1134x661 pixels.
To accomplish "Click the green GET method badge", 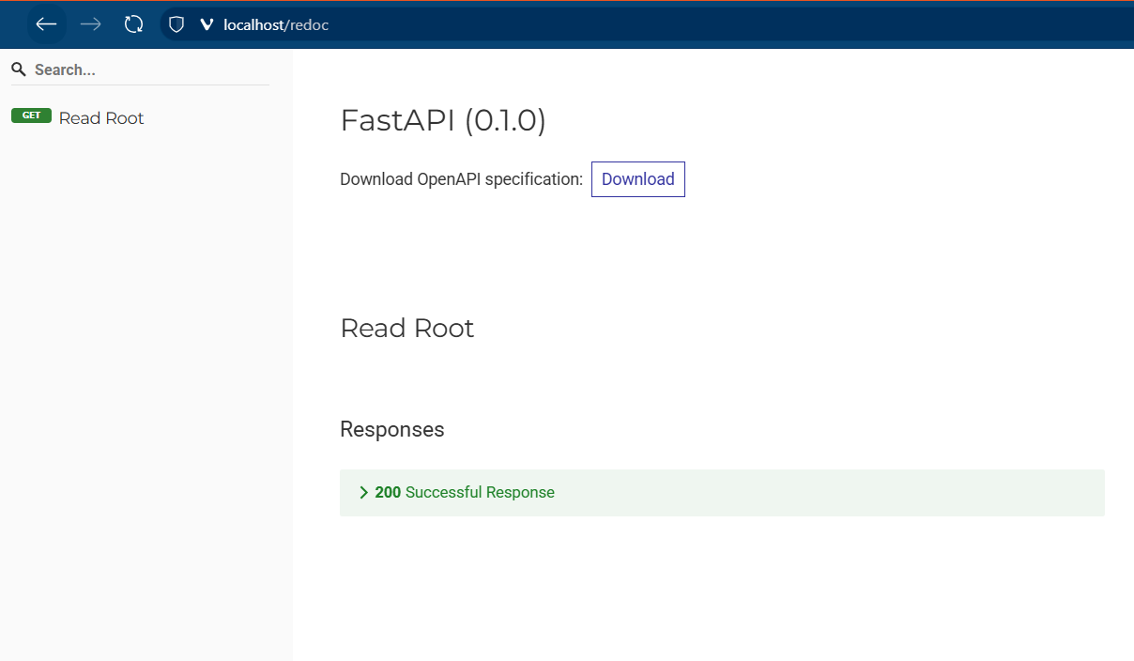I will point(31,115).
